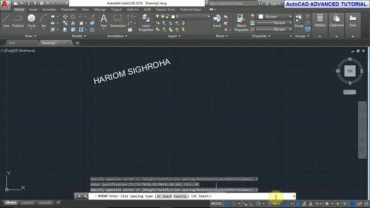Switch to the Insert ribbon tab
This screenshot has width=370, height=208.
point(33,9)
